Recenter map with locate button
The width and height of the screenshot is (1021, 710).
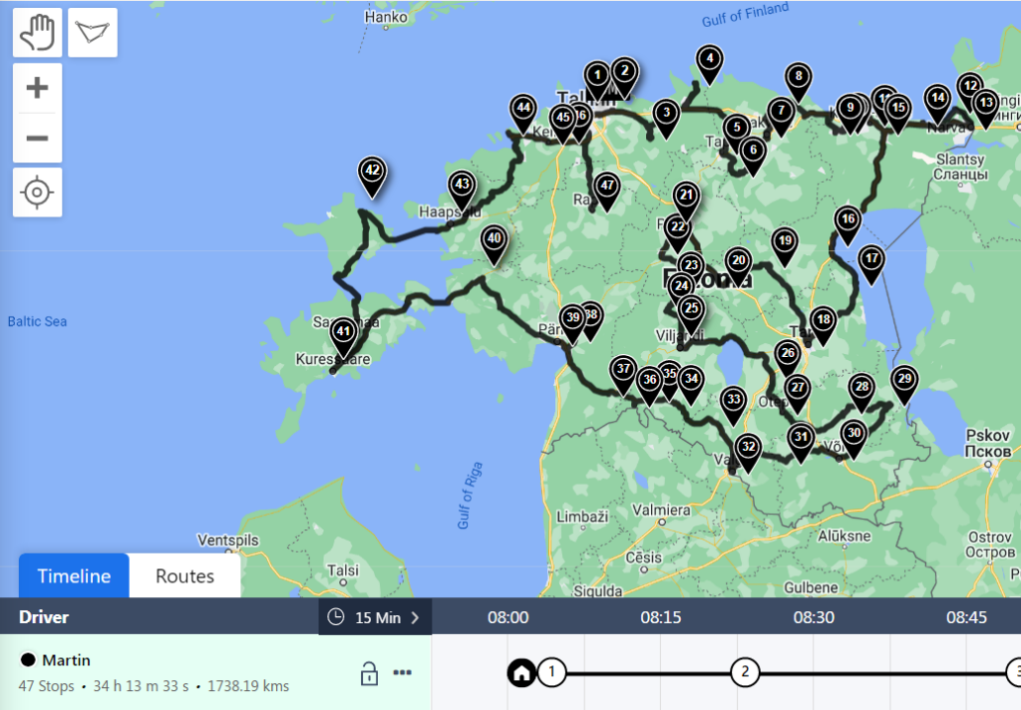pyautogui.click(x=37, y=191)
